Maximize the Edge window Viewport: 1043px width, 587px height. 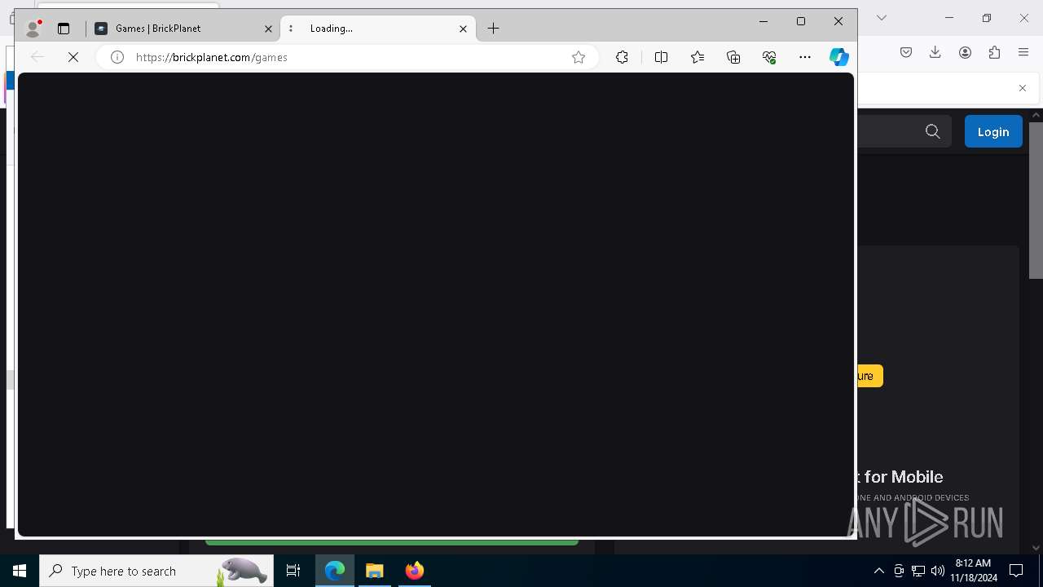(801, 21)
